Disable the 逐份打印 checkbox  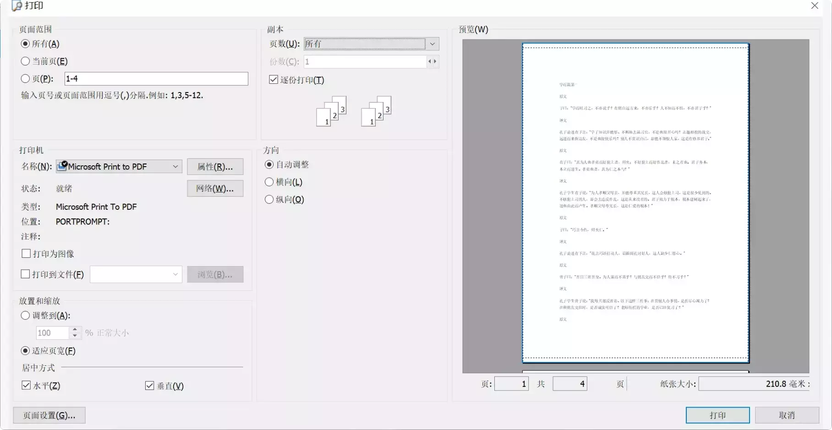coord(273,79)
